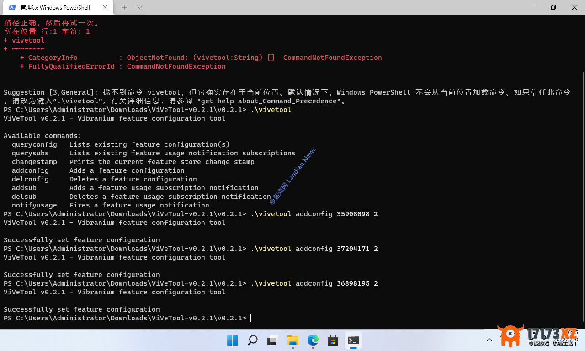Image resolution: width=585 pixels, height=351 pixels.
Task: Click the red '+ vivetool' line
Action: (24, 40)
